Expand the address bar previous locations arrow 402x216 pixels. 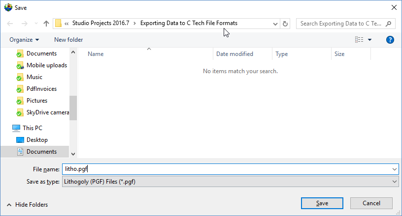pyautogui.click(x=275, y=24)
